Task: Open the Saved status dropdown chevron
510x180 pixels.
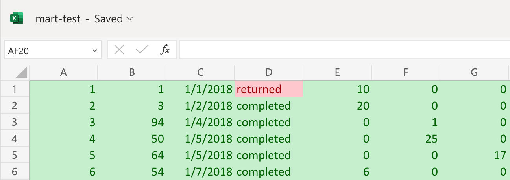Action: [130, 18]
